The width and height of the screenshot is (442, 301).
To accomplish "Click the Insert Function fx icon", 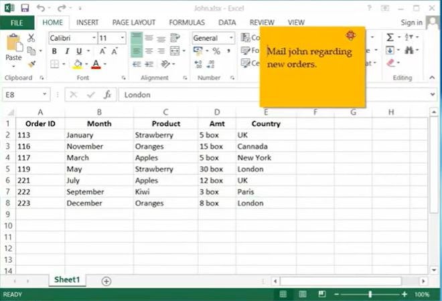I will coord(107,94).
